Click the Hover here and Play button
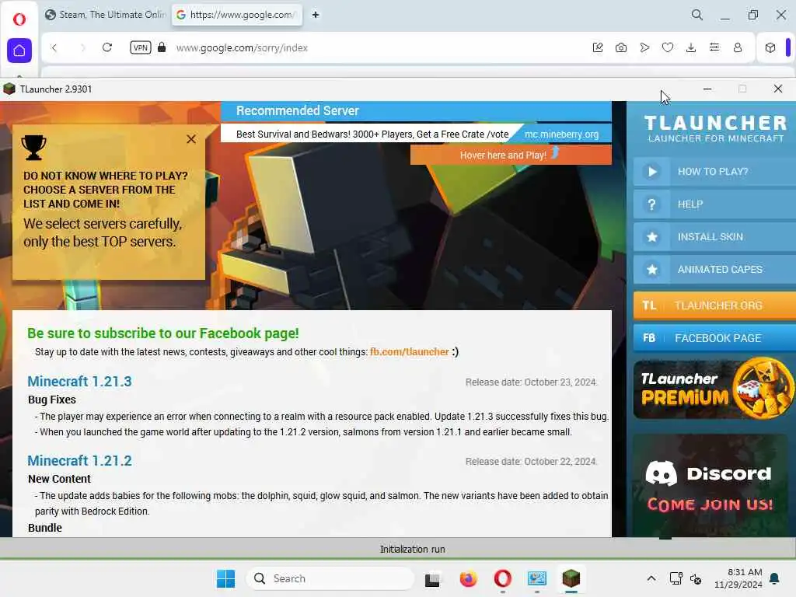The width and height of the screenshot is (796, 597). coord(511,155)
